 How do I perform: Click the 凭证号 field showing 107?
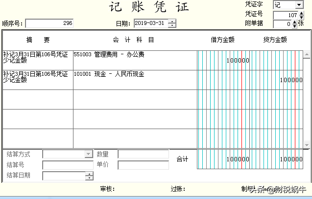pos(286,15)
